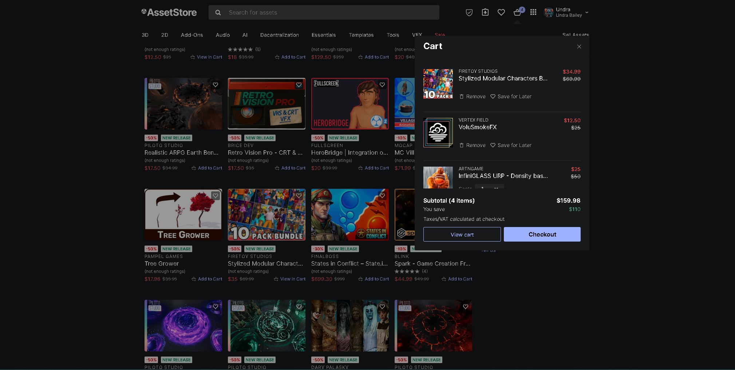Viewport: 735px width, 370px height.
Task: Open the shopping basket icon in the header
Action: point(517,12)
